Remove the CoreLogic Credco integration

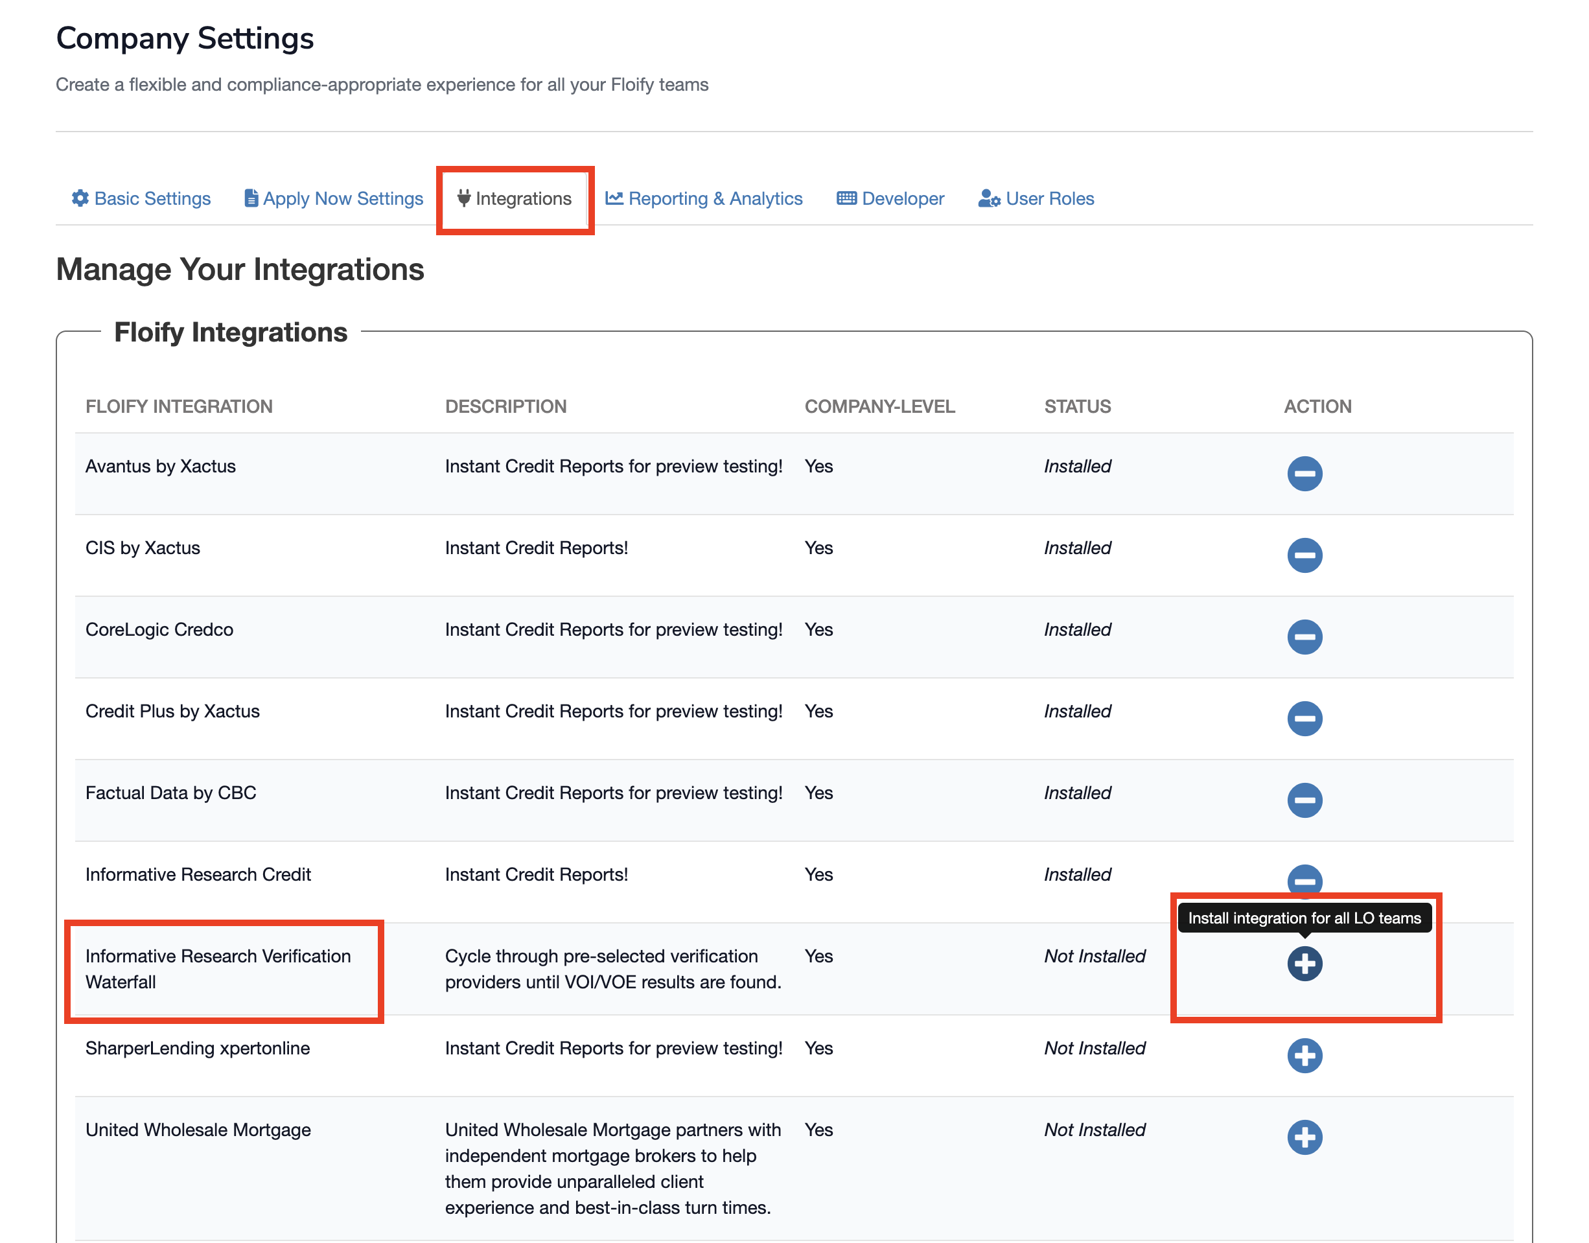[1304, 637]
